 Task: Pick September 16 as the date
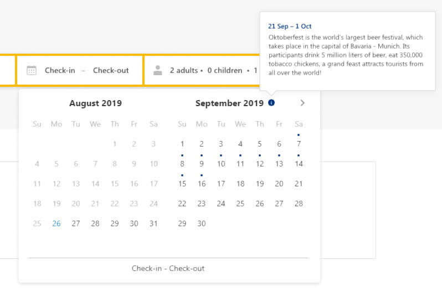pyautogui.click(x=202, y=184)
